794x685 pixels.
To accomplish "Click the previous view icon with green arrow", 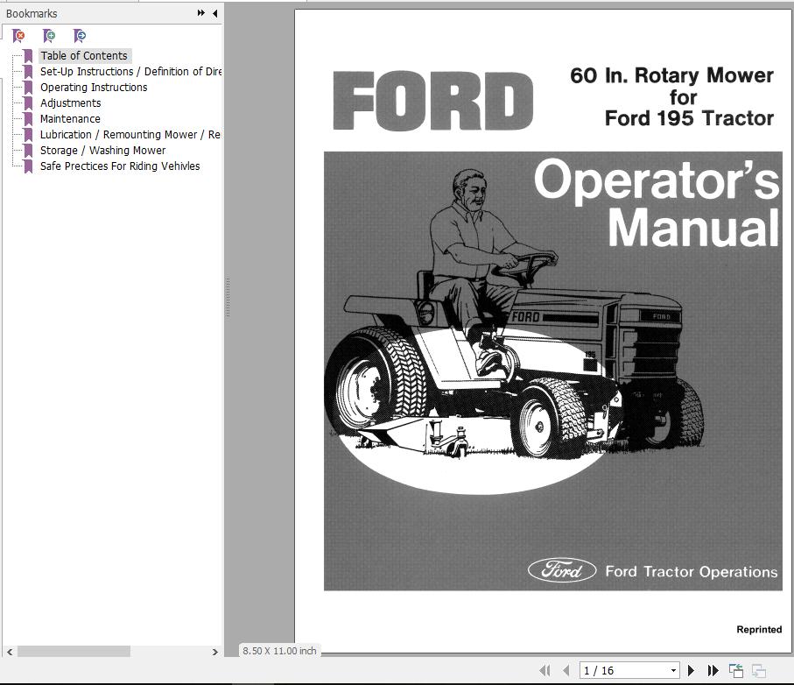I will click(735, 670).
